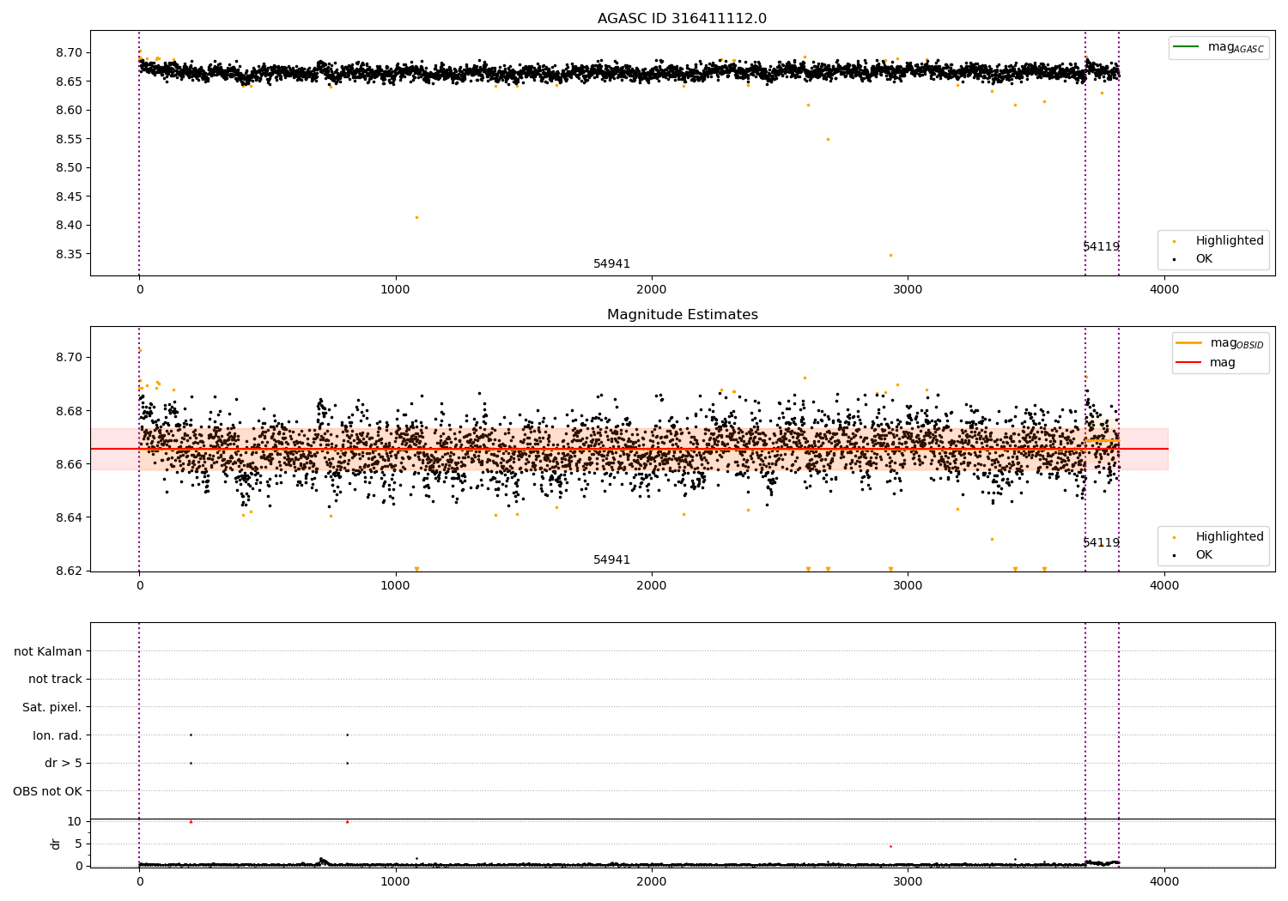Screen dimensions: 1288x901
Task: Click lowest orange outlier near 8.35 in top plot
Action: 890,255
